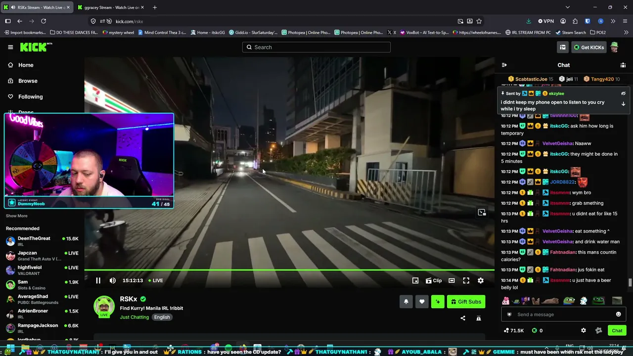The image size is (633, 356).
Task: Open the emote picker smiley
Action: pos(618,314)
